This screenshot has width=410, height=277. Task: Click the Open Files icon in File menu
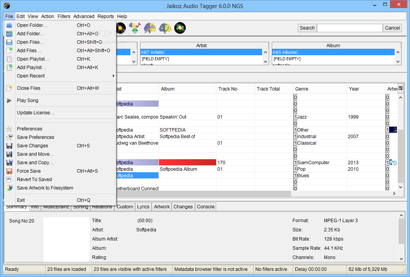pos(9,42)
